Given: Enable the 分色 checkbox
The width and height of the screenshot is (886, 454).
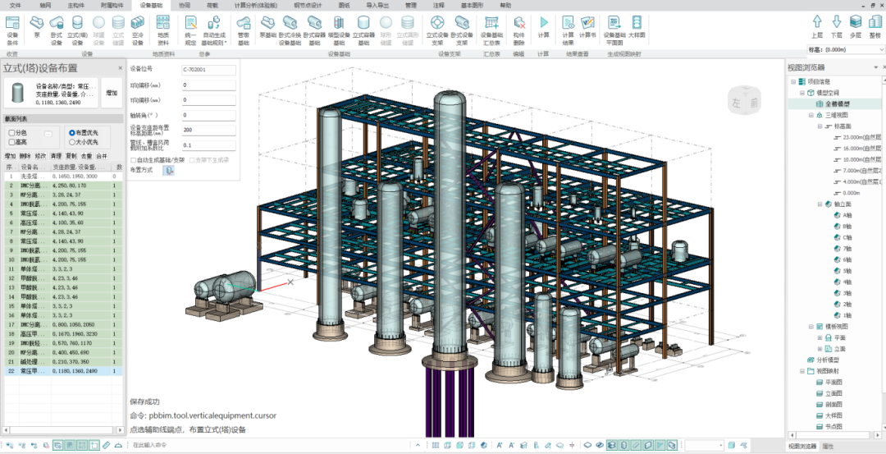Looking at the screenshot, I should click(11, 132).
